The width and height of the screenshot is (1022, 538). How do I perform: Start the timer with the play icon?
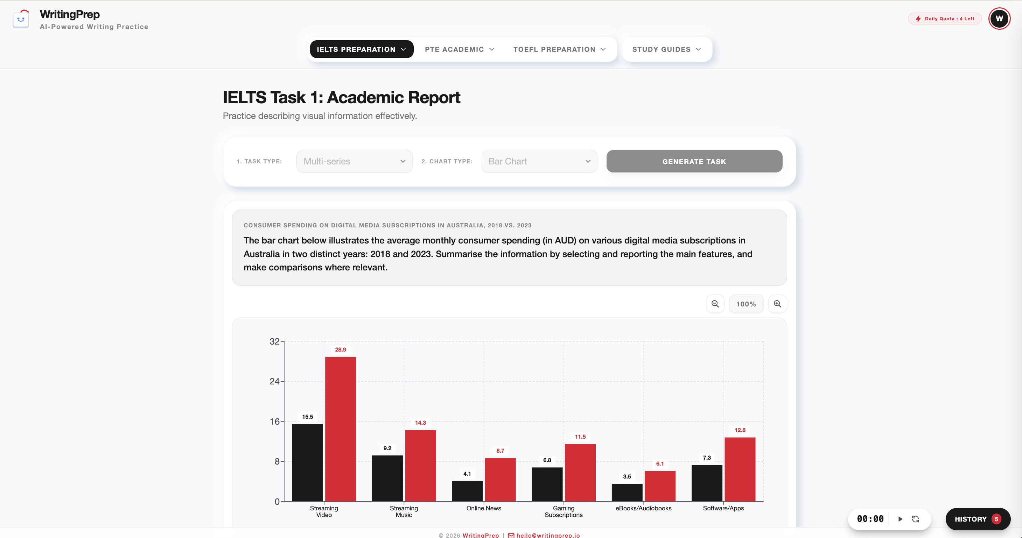(900, 519)
